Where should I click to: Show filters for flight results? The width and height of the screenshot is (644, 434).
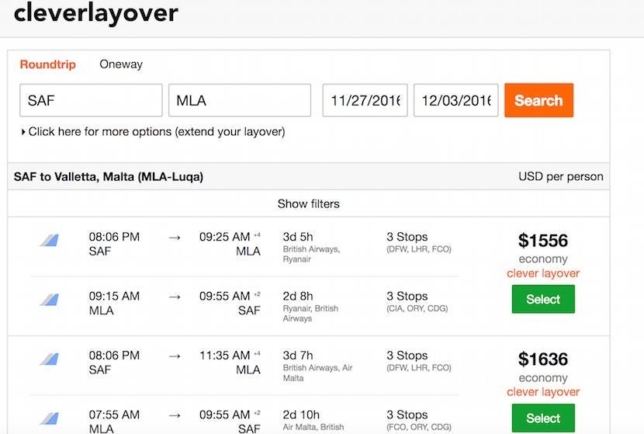pyautogui.click(x=308, y=203)
